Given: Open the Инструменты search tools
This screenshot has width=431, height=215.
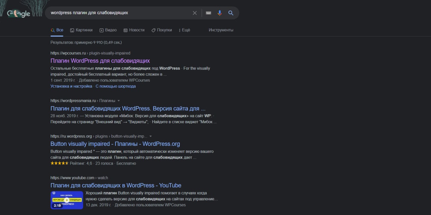Looking at the screenshot, I should [x=221, y=30].
